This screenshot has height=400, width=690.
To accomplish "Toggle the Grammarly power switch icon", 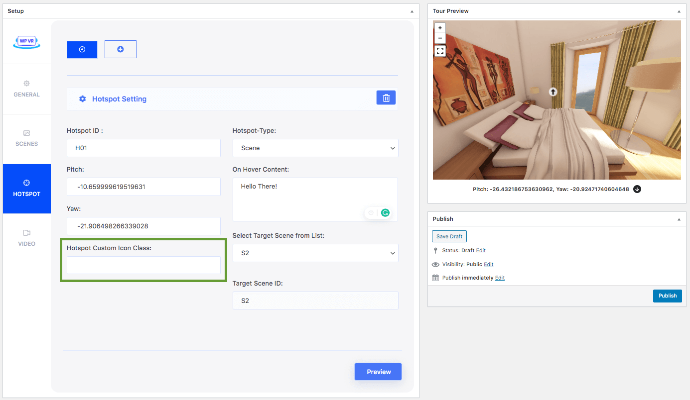I will pos(371,213).
